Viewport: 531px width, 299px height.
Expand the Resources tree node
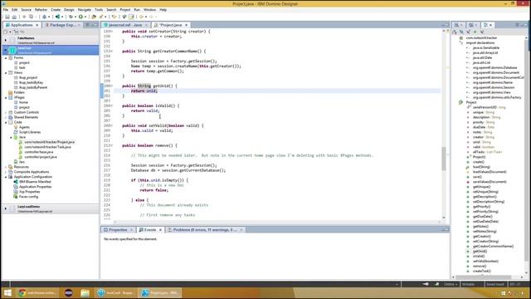[x=6, y=167]
